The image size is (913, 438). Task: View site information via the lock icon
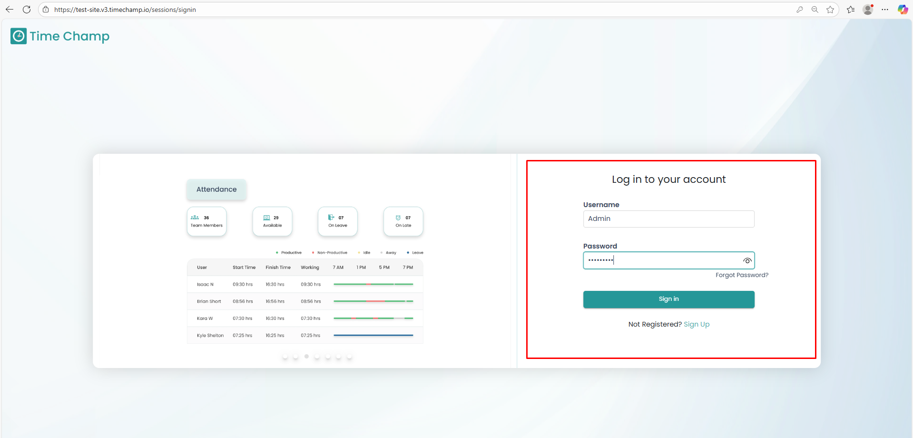[46, 10]
